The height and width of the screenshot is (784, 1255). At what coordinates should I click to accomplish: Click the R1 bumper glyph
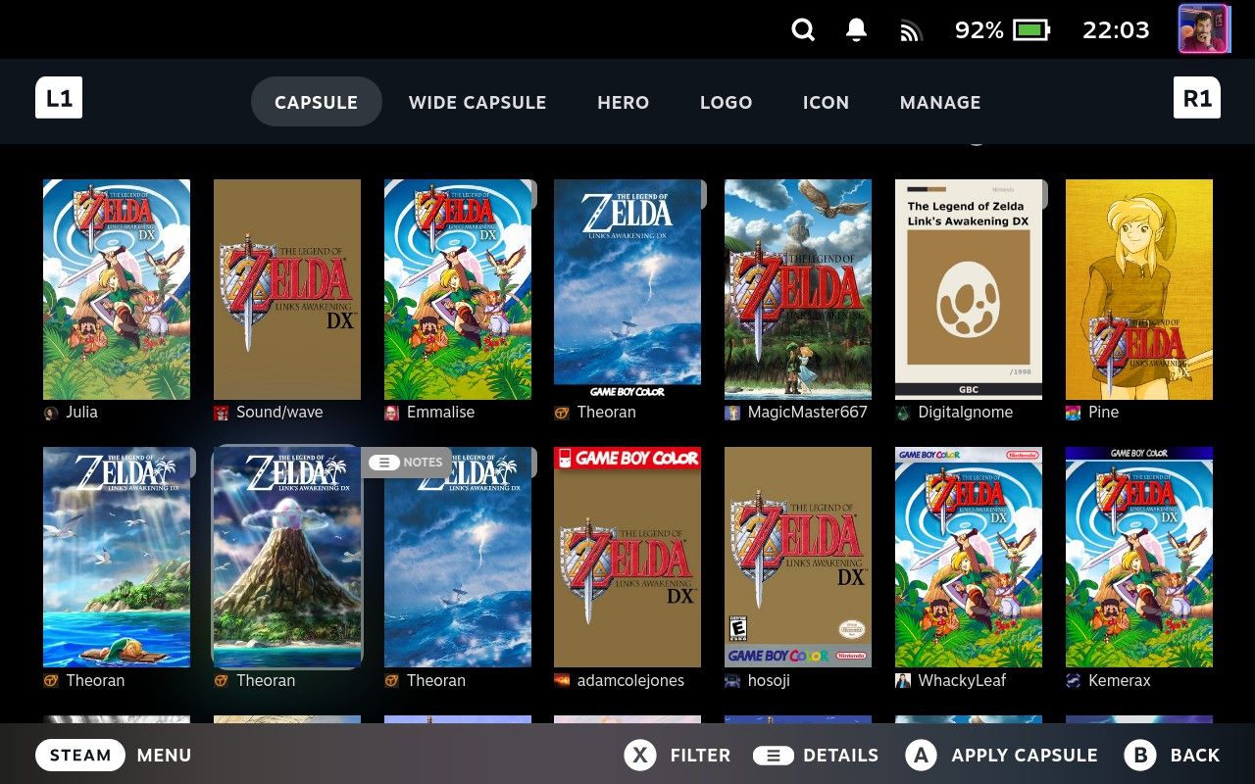(1197, 98)
